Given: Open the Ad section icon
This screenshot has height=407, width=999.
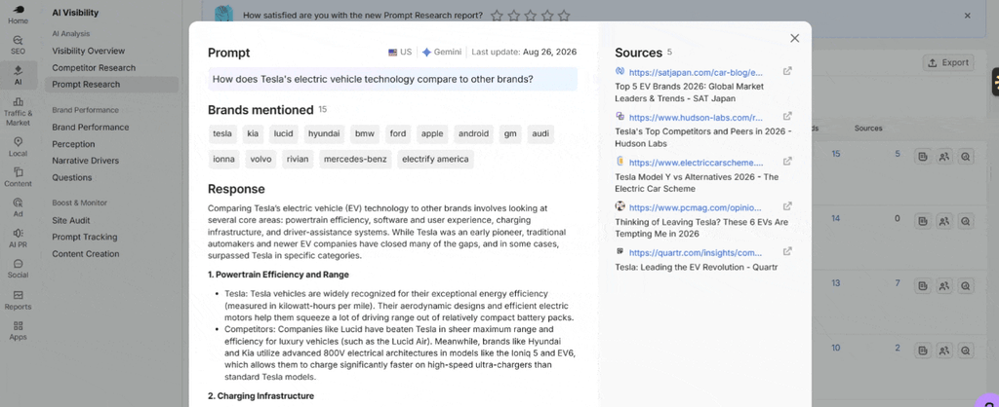Looking at the screenshot, I should pyautogui.click(x=18, y=208).
